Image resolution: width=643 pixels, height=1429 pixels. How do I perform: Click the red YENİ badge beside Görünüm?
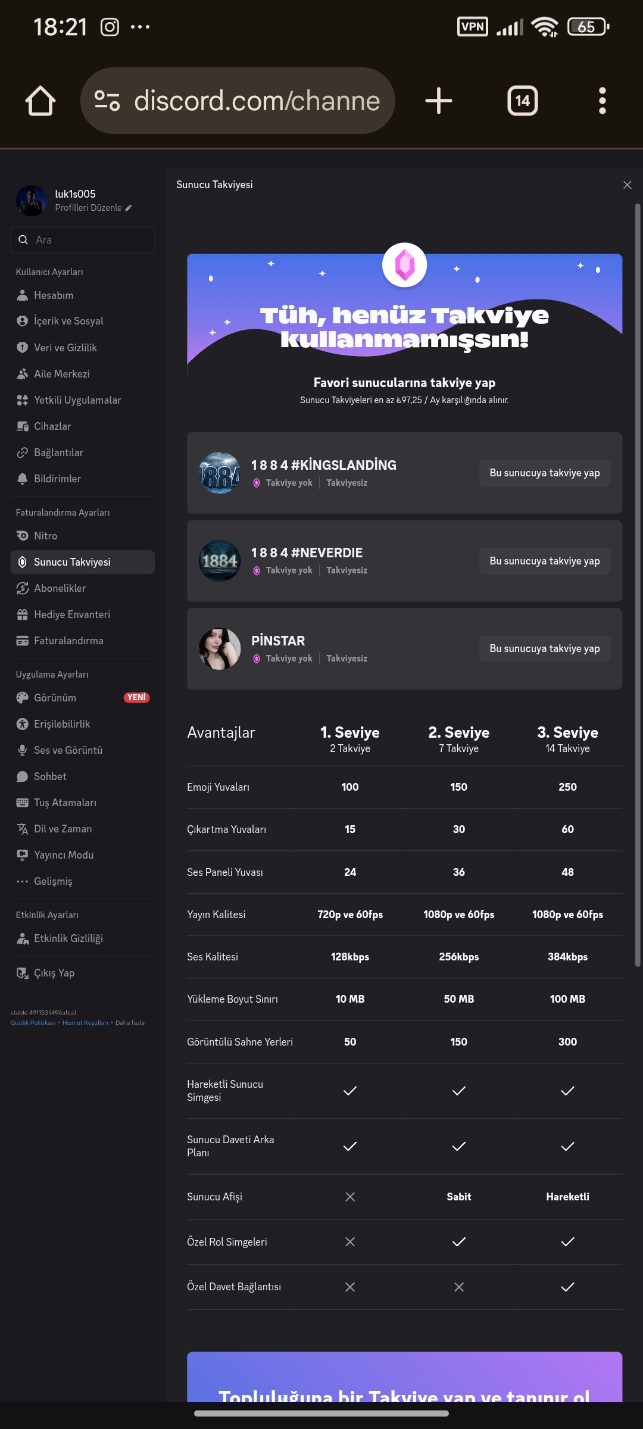pyautogui.click(x=136, y=698)
